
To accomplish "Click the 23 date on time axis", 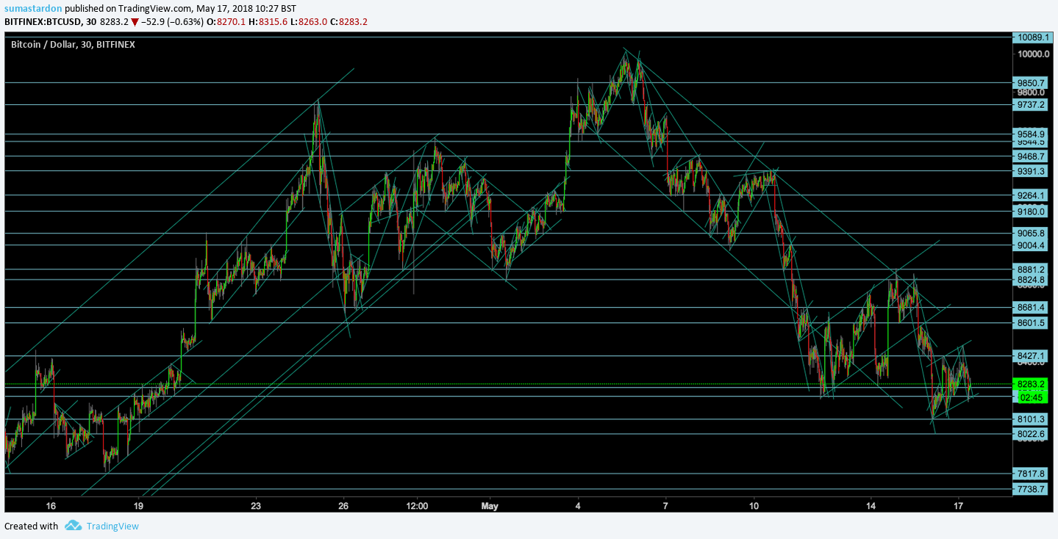I will click(256, 506).
